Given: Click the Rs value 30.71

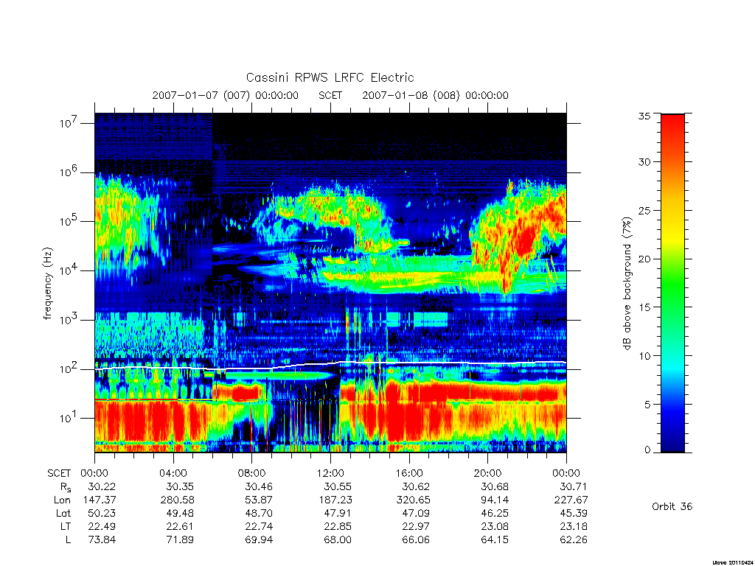Looking at the screenshot, I should click(x=574, y=486).
